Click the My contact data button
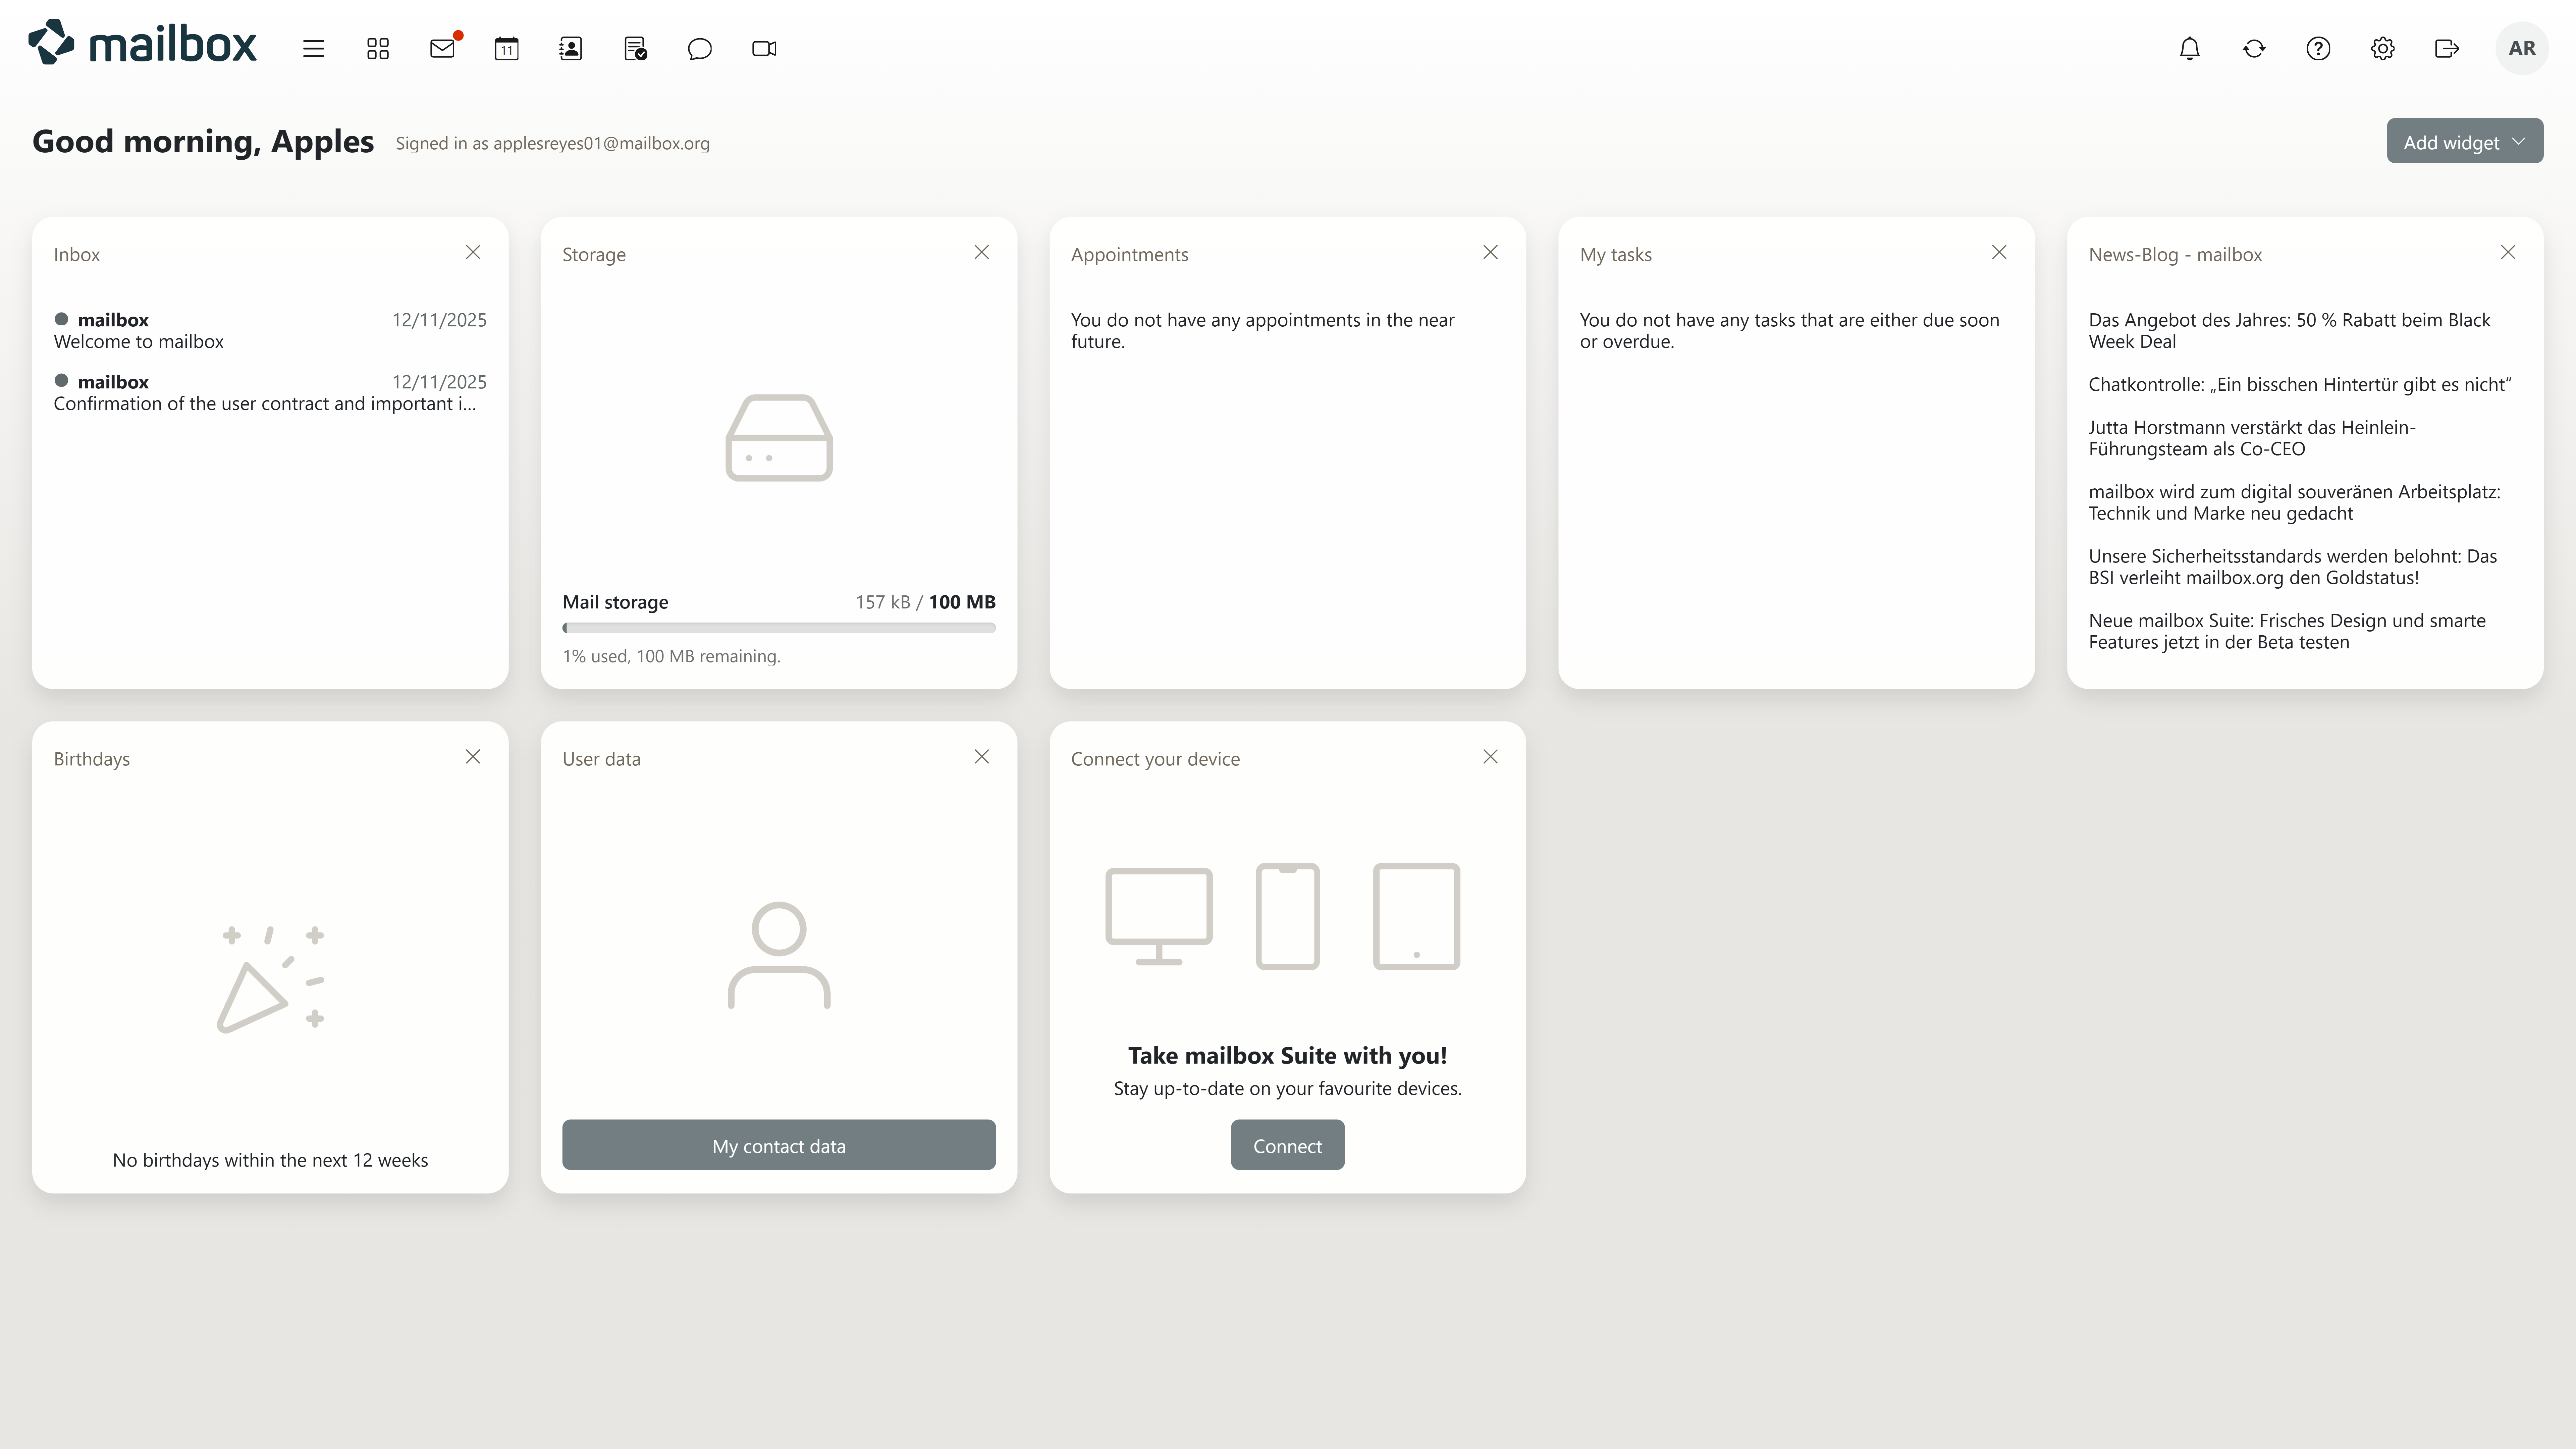The height and width of the screenshot is (1449, 2576). click(x=778, y=1145)
